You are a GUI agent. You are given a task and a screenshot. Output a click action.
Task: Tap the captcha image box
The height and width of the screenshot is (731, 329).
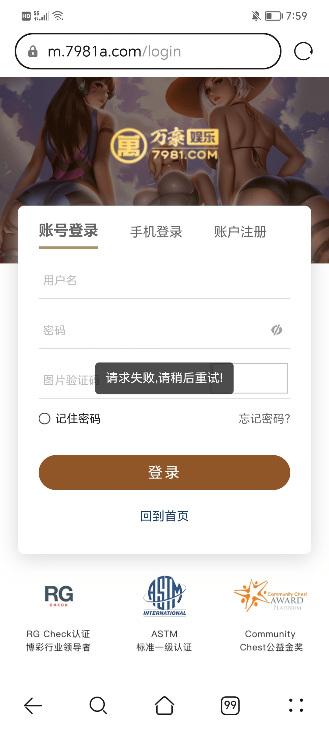[260, 378]
